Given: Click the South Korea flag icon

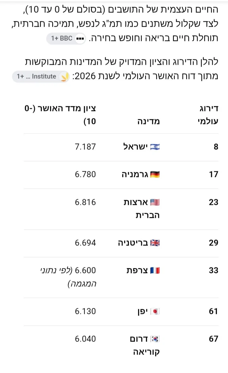Looking at the screenshot, I should click(155, 339).
